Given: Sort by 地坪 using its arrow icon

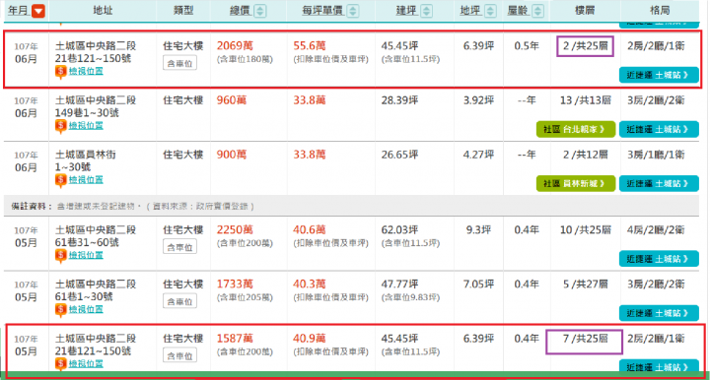Looking at the screenshot, I should tap(490, 11).
